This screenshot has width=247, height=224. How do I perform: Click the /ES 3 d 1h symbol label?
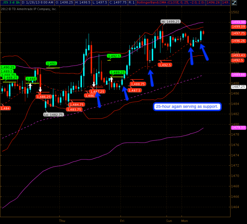point(10,2)
